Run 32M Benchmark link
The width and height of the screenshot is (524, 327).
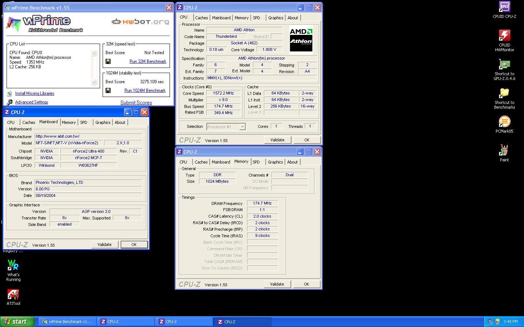click(x=148, y=61)
